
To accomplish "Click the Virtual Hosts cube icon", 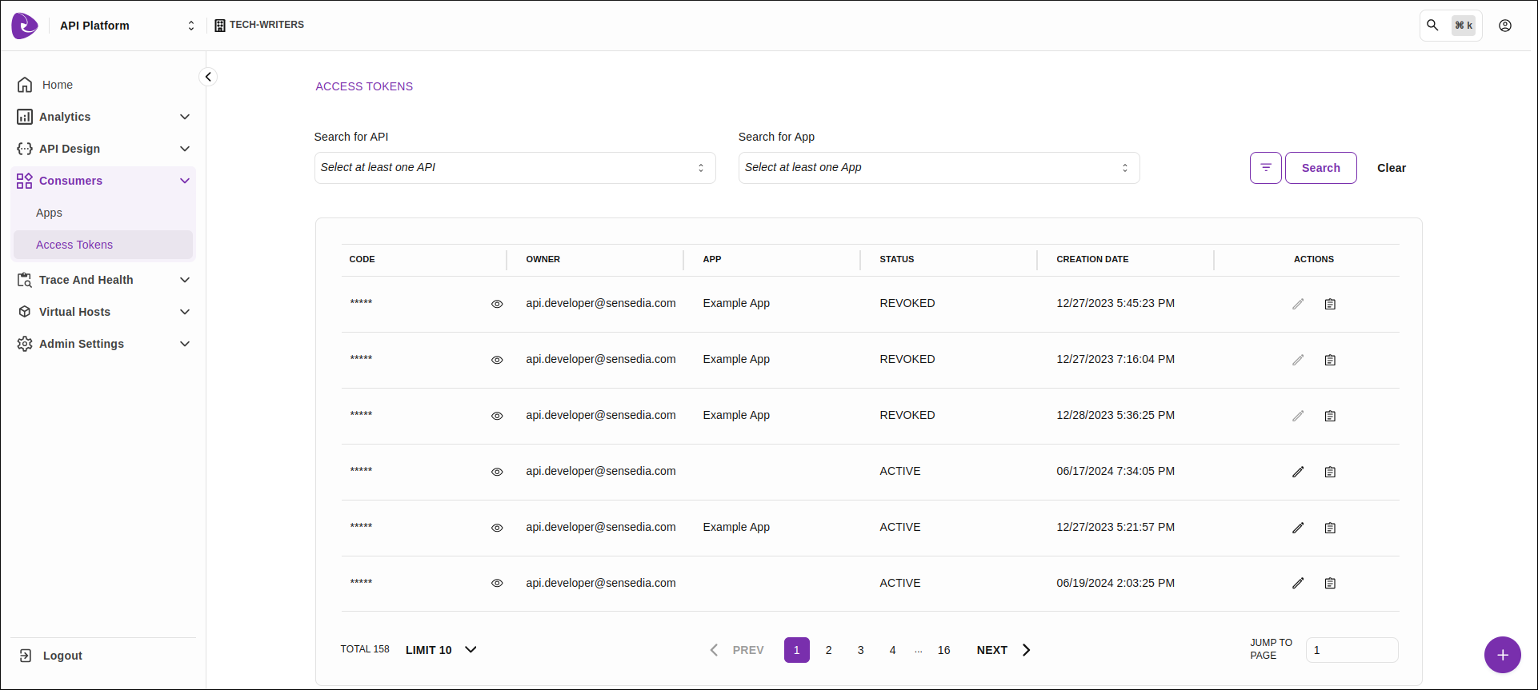I will pyautogui.click(x=25, y=312).
